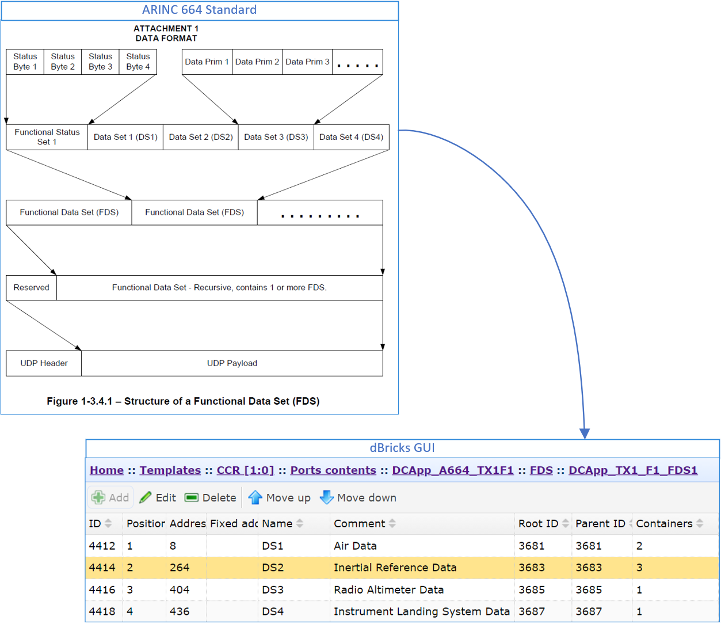Click the Move down arrow icon

pos(326,497)
